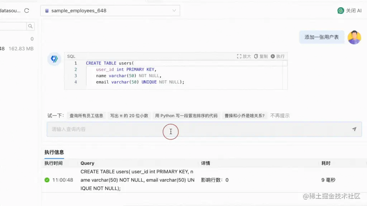Viewport: 367px width, 206px height.
Task: Click the 复制 copy button
Action: [x=261, y=56]
